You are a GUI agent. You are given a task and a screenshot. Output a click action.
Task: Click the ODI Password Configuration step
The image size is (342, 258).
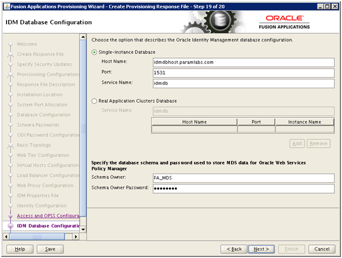click(48, 135)
